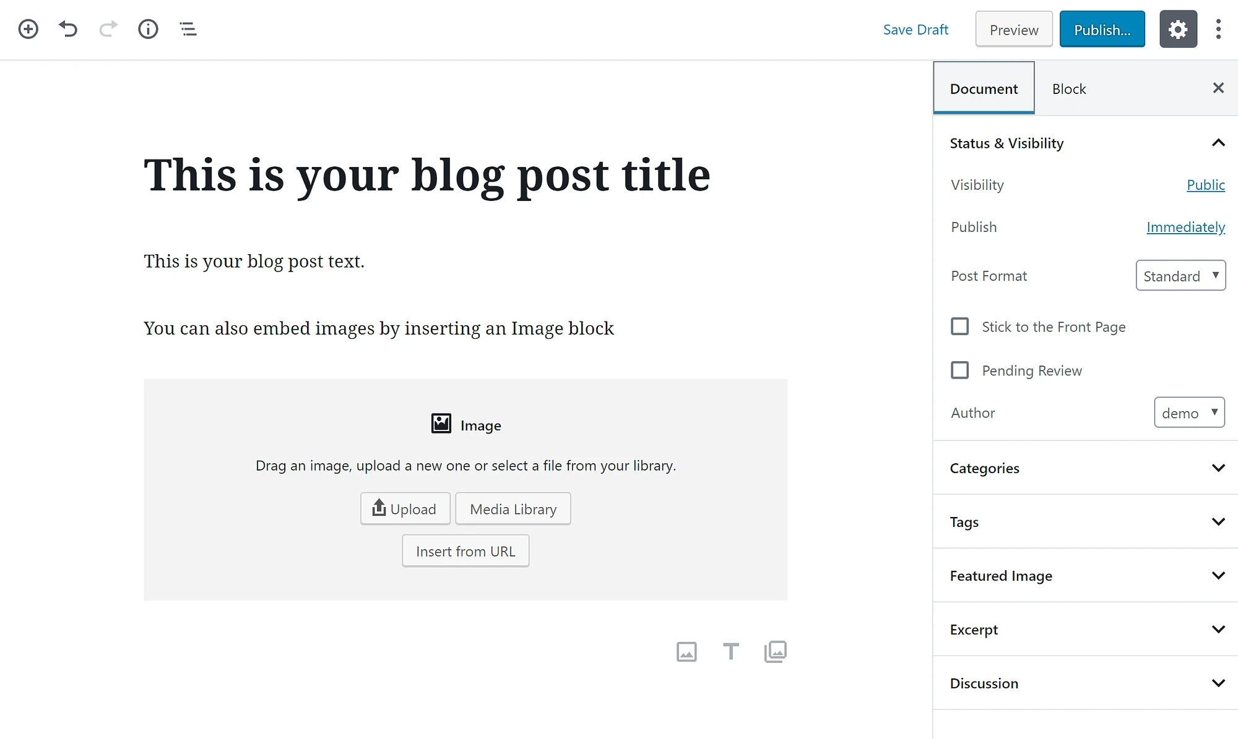This screenshot has height=739, width=1238.
Task: Change the Author dropdown to demo
Action: [x=1188, y=412]
